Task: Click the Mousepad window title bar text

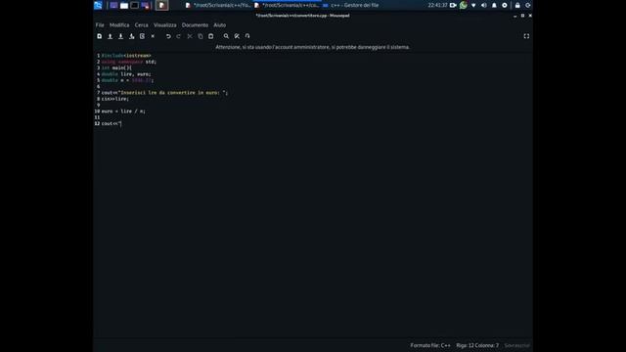Action: coord(302,16)
